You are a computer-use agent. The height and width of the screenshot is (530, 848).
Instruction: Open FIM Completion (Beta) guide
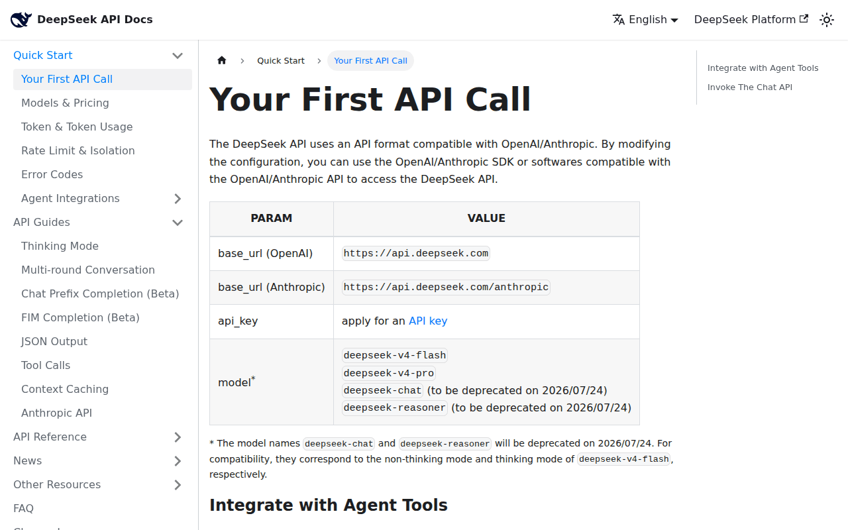(103, 318)
